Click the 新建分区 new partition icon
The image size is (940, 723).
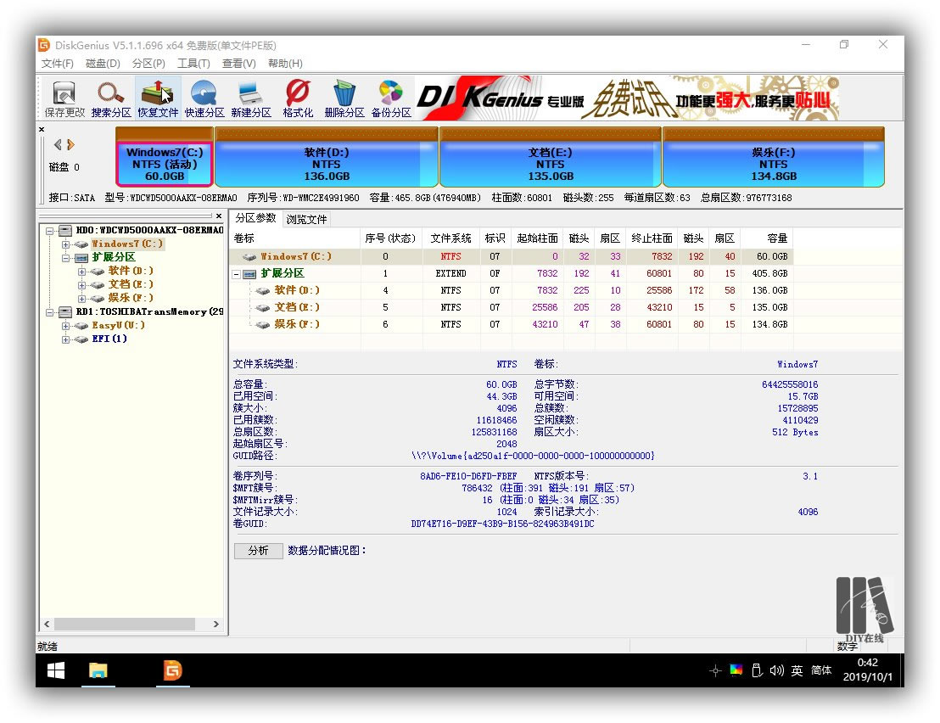[250, 98]
